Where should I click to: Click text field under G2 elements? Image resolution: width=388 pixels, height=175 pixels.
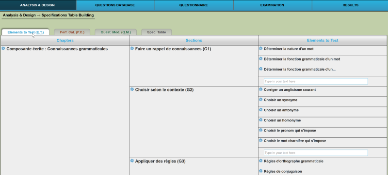click(x=316, y=153)
